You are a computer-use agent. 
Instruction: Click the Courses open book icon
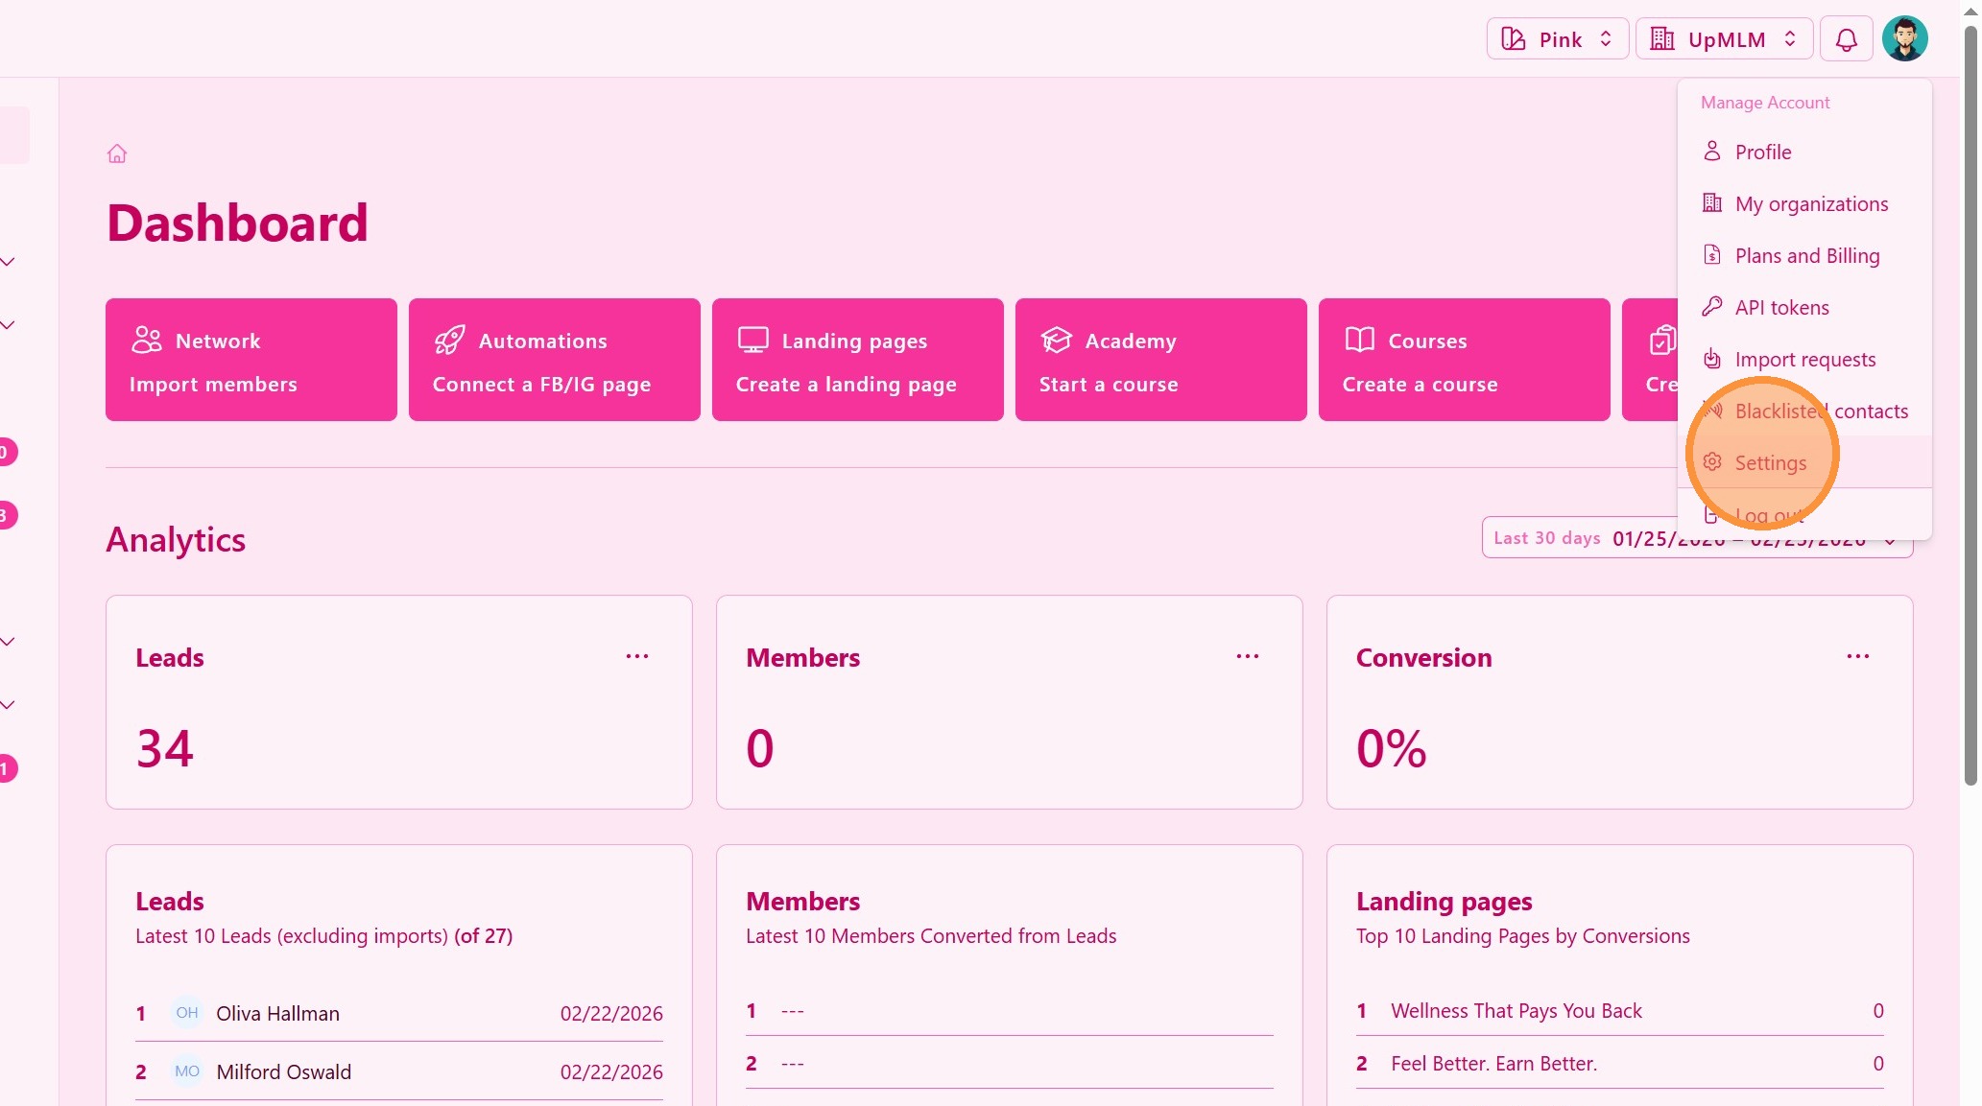click(1359, 341)
